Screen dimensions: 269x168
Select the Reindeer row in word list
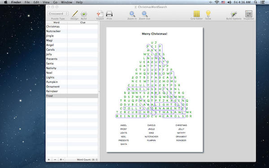pos(72,91)
